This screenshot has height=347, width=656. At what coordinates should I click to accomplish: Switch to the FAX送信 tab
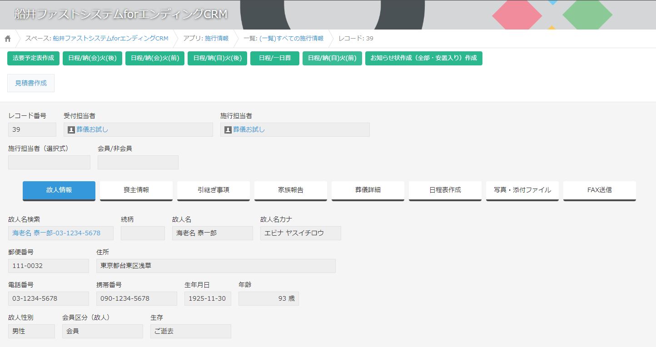tap(599, 190)
